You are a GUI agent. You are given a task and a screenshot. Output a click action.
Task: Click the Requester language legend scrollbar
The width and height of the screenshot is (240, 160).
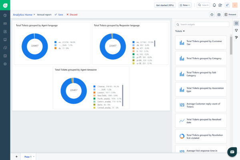pyautogui.click(x=154, y=44)
